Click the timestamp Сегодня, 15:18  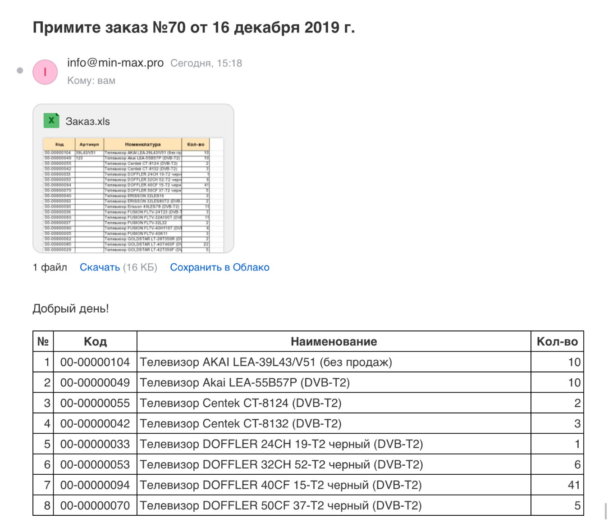[206, 63]
